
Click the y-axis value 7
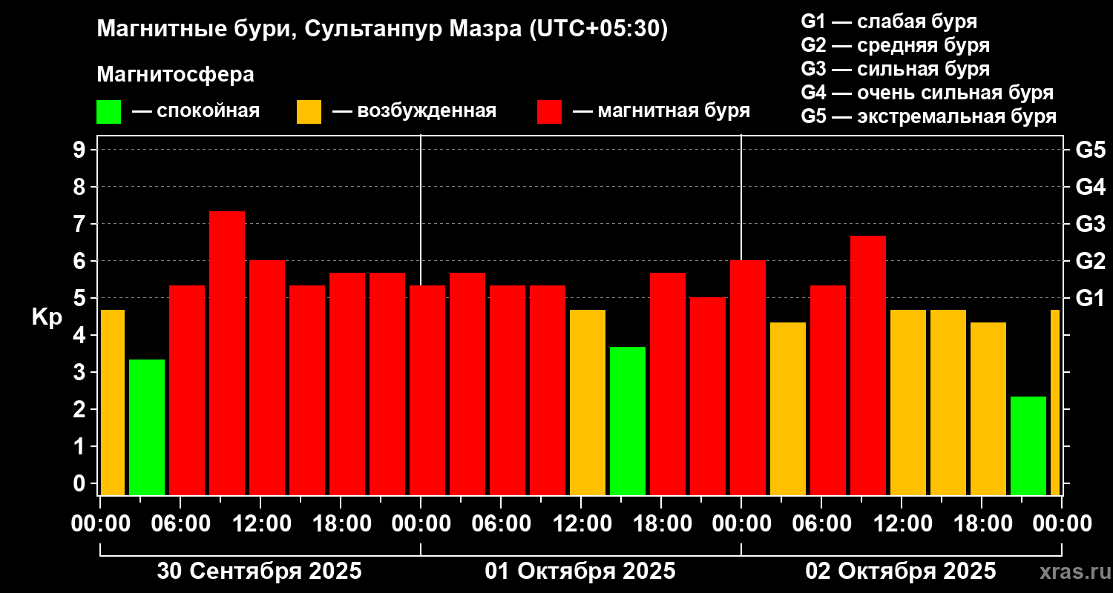(80, 224)
